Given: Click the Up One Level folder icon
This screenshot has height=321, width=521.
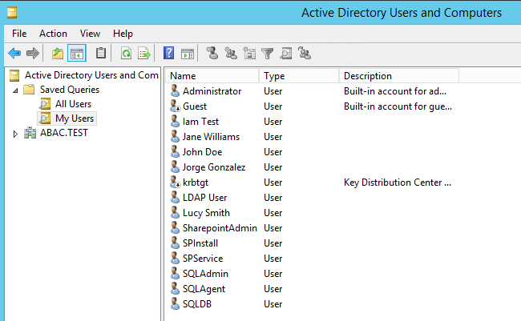Looking at the screenshot, I should coord(57,54).
